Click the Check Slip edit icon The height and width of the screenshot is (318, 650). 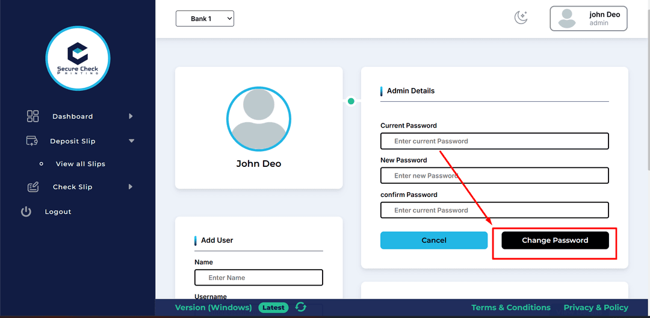[x=32, y=187]
